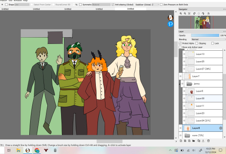The height and width of the screenshot is (154, 226).
Task: Flip the canvas view in Navigator
Action: click(x=208, y=13)
